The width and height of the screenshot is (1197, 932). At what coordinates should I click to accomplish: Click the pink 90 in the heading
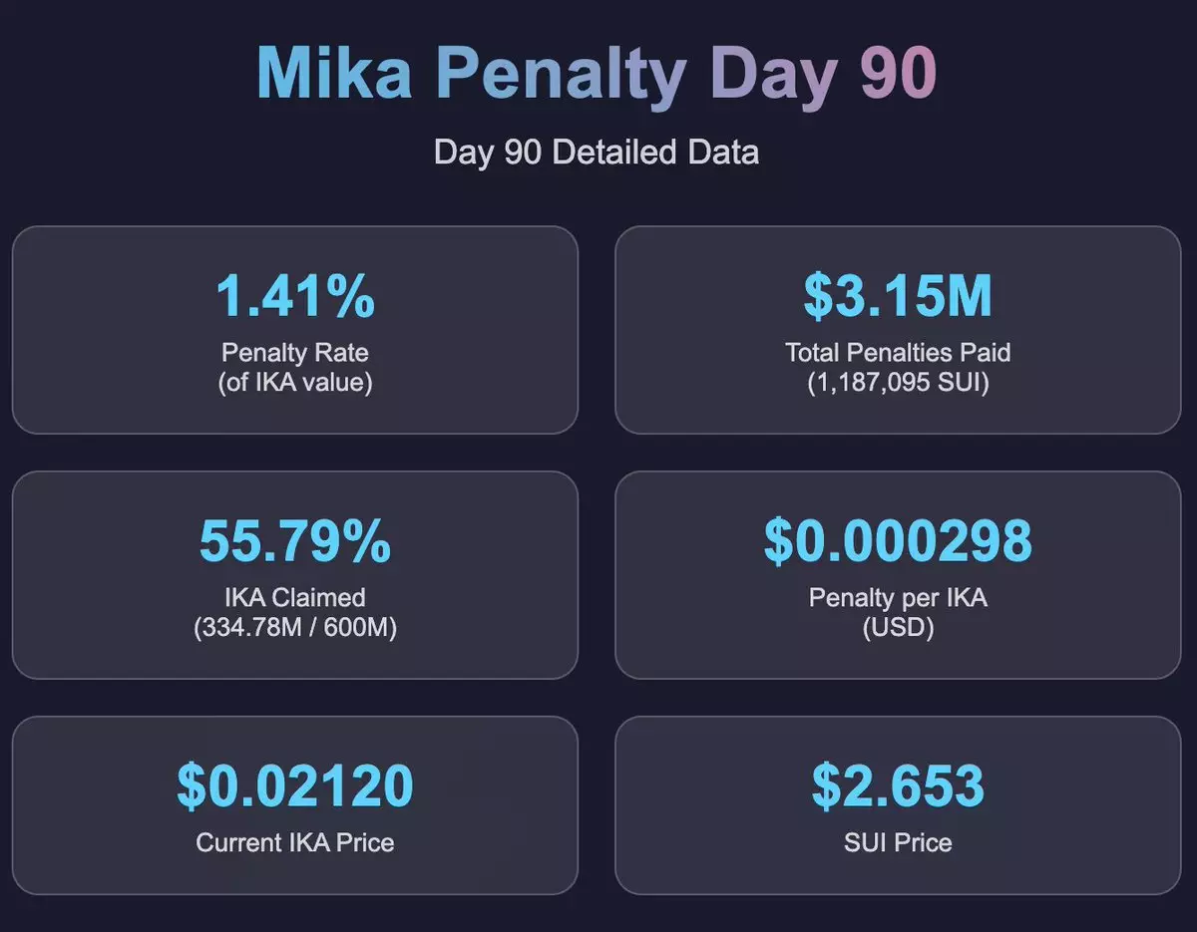click(898, 72)
